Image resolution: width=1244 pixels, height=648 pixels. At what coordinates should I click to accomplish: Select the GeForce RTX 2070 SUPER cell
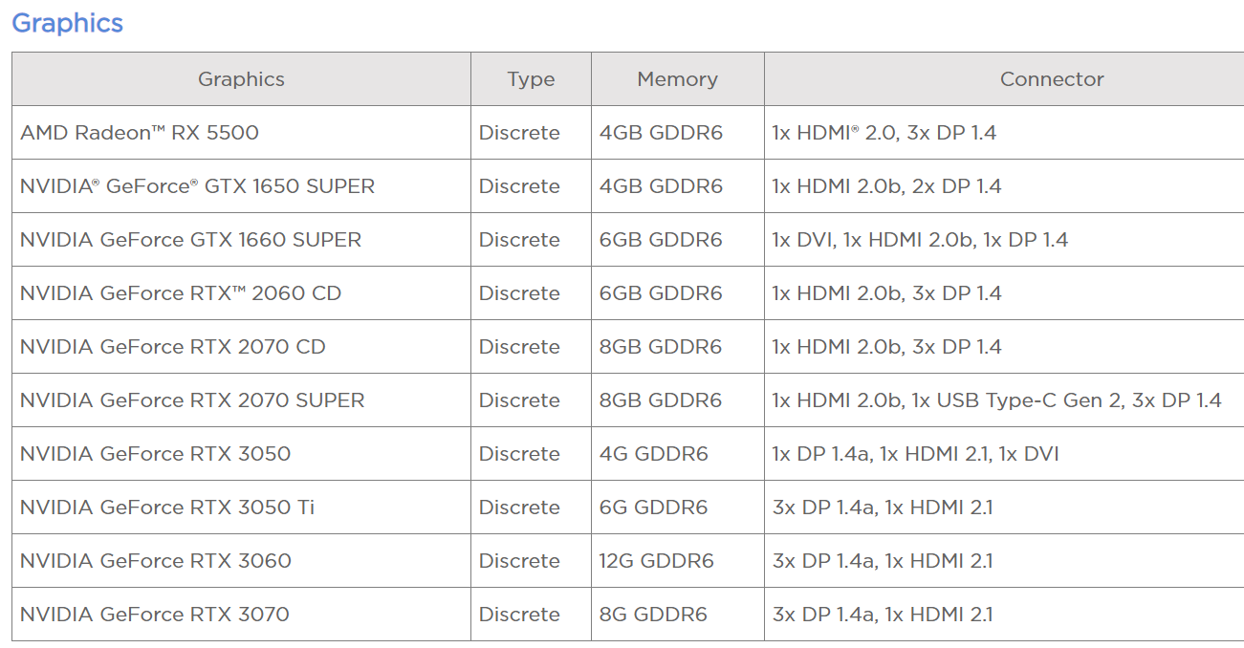coord(192,400)
